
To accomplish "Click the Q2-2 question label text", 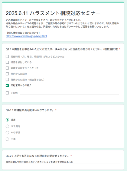I will pos(37,156).
